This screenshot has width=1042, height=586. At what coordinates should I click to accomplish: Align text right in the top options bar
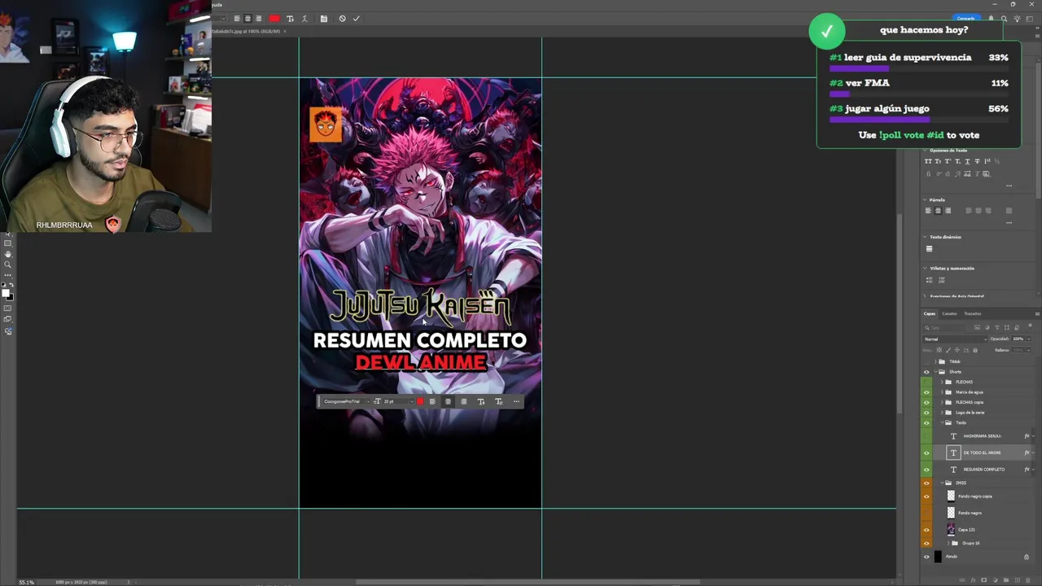pos(258,18)
